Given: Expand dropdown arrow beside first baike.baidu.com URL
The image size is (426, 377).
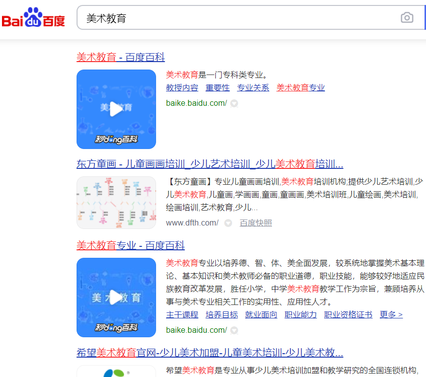Looking at the screenshot, I should [x=234, y=103].
